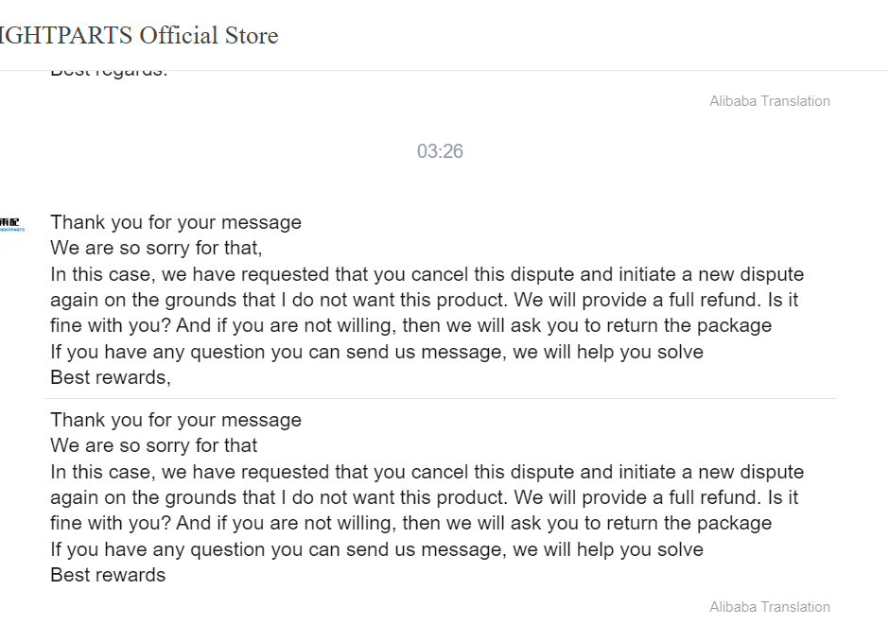Image resolution: width=889 pixels, height=625 pixels.
Task: Click the divider between original and translated text
Action: click(440, 399)
